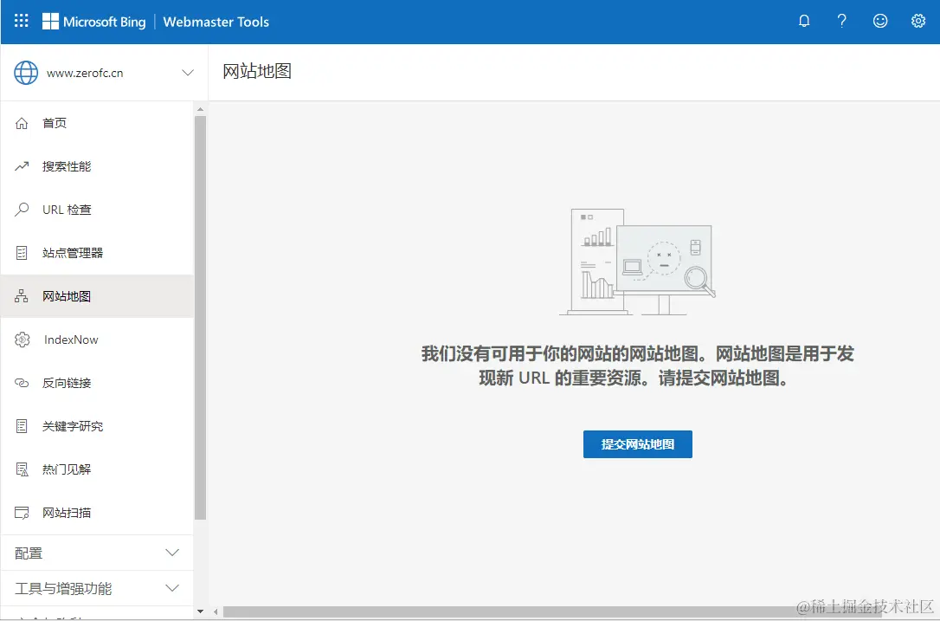Image resolution: width=940 pixels, height=621 pixels.
Task: Expand the 配置 section
Action: tap(97, 553)
